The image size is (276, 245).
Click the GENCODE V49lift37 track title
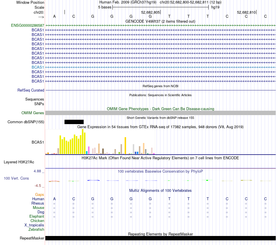tap(160, 21)
